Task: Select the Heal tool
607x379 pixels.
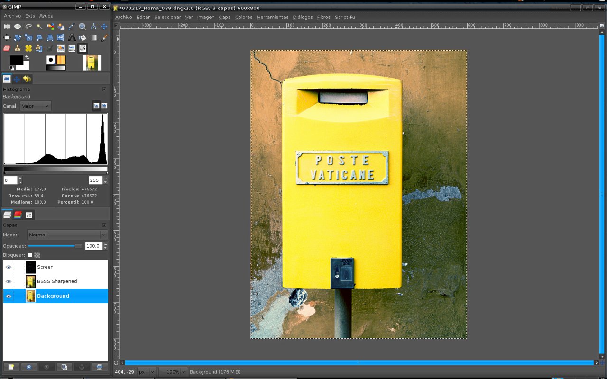Action: click(x=28, y=48)
